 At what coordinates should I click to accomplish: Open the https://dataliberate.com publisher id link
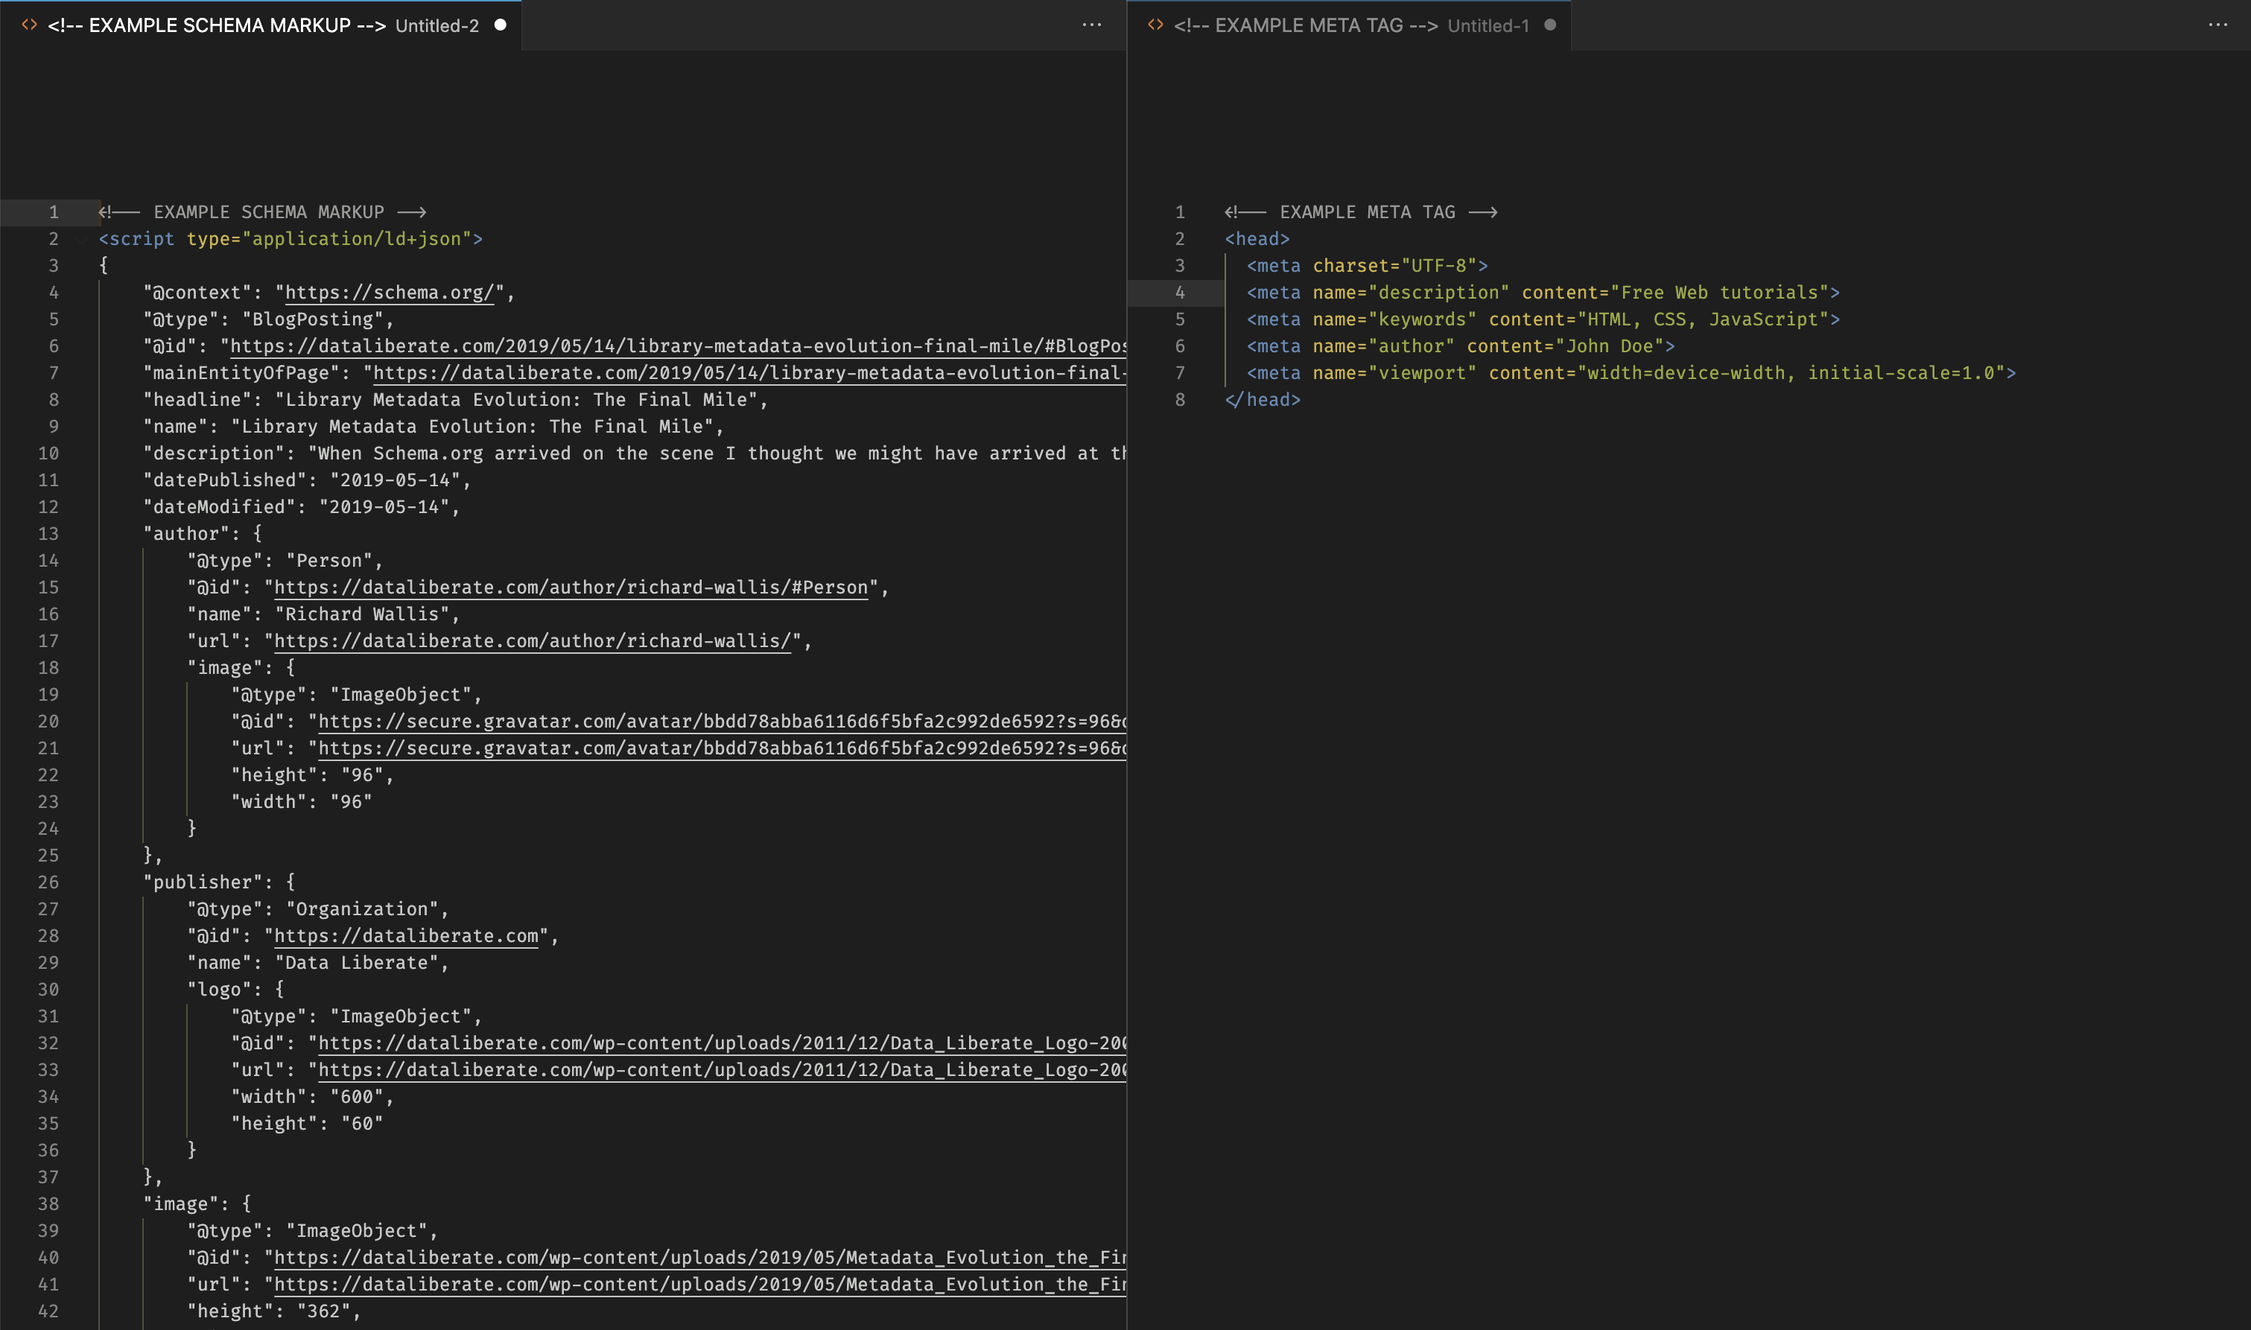pyautogui.click(x=406, y=937)
